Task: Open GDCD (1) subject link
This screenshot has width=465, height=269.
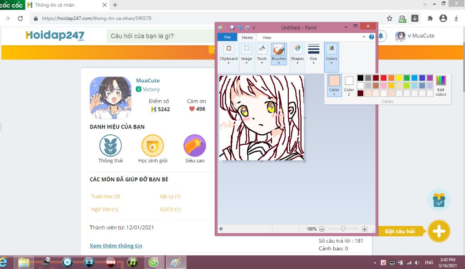Action: pyautogui.click(x=170, y=210)
